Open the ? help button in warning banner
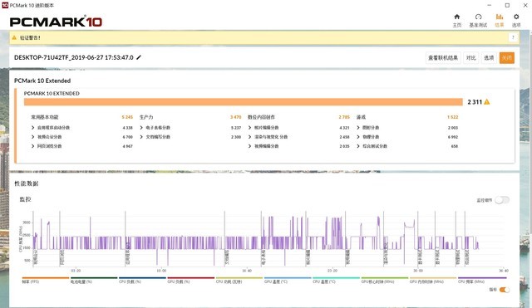The height and width of the screenshot is (308, 532). 513,37
